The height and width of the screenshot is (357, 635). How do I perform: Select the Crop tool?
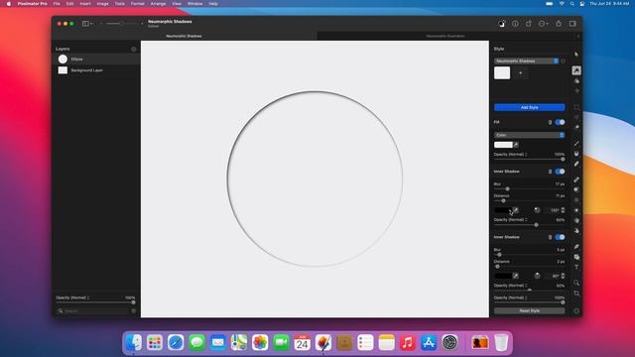point(576,294)
